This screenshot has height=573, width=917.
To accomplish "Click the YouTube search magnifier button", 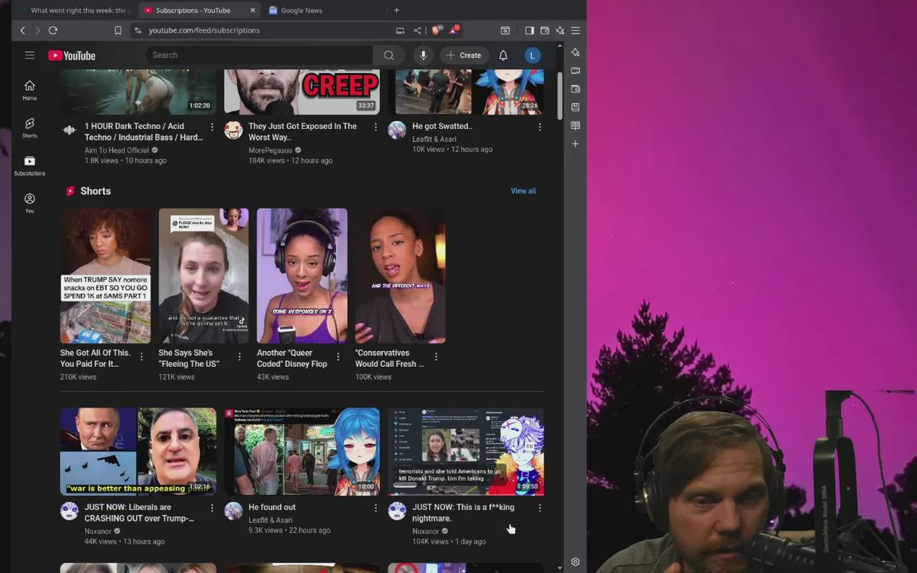I will (x=389, y=55).
